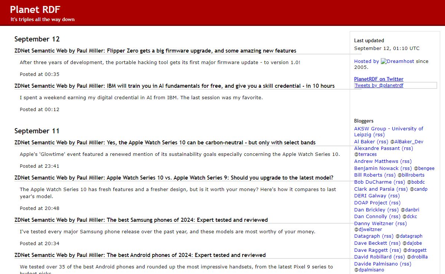Screen dimensions: 445x274
Task: Click the rss link next to Datagraph
Action: click(x=388, y=236)
